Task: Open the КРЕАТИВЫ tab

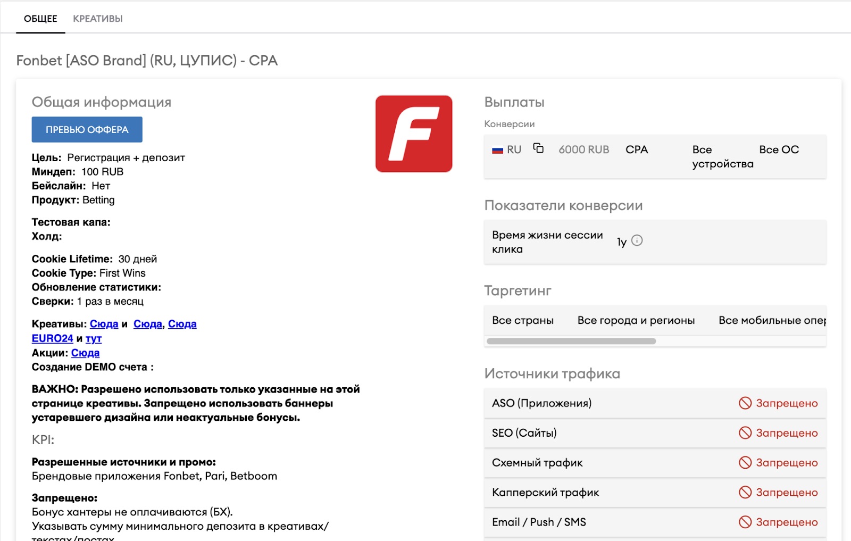Action: click(x=98, y=19)
